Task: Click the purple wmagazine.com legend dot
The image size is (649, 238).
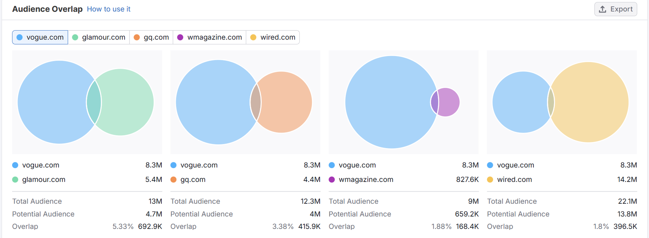Action: pyautogui.click(x=332, y=179)
